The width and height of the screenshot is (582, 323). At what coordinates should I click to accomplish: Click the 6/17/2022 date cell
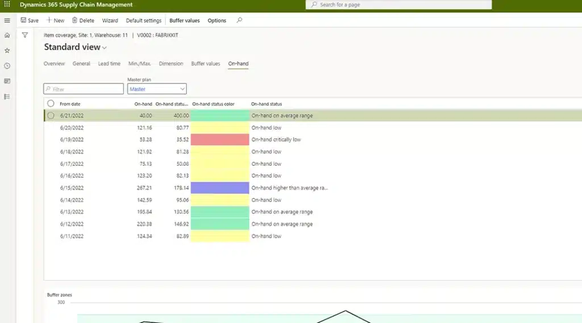72,163
